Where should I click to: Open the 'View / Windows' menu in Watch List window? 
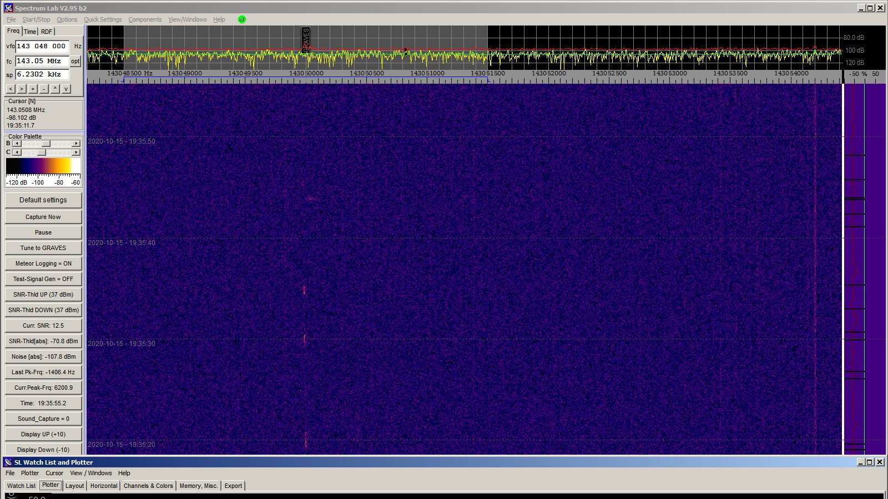[x=91, y=473]
